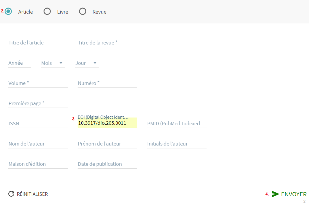The height and width of the screenshot is (205, 309).
Task: Click the Volume input field
Action: [38, 83]
